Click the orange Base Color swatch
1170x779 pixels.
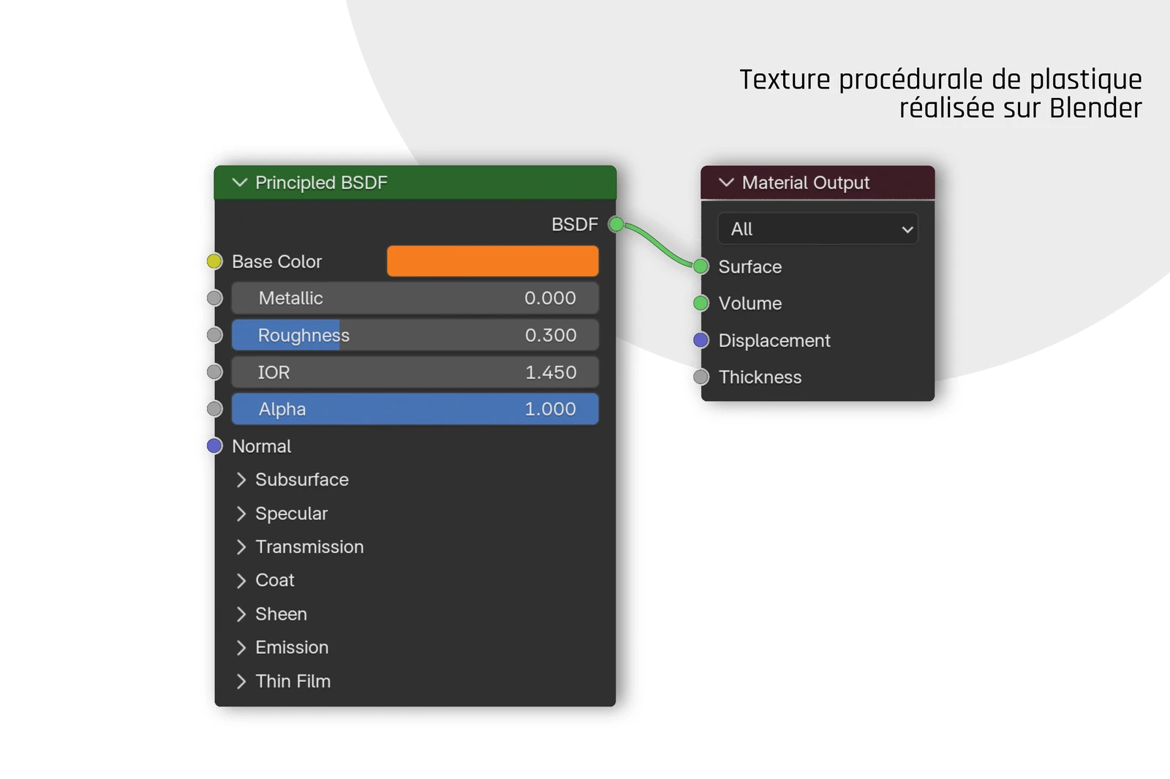[x=492, y=261]
